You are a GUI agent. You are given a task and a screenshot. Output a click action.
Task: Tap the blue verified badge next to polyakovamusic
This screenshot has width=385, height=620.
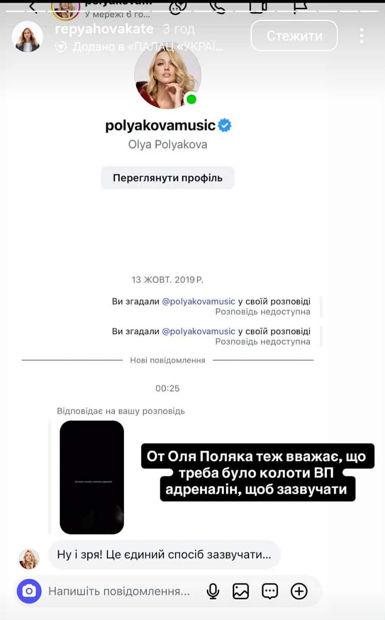click(225, 125)
